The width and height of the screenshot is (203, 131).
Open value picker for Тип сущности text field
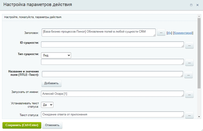(189, 62)
